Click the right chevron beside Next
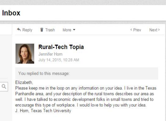Image resolution: width=166 pixels, height=121 pixels. (x=159, y=30)
